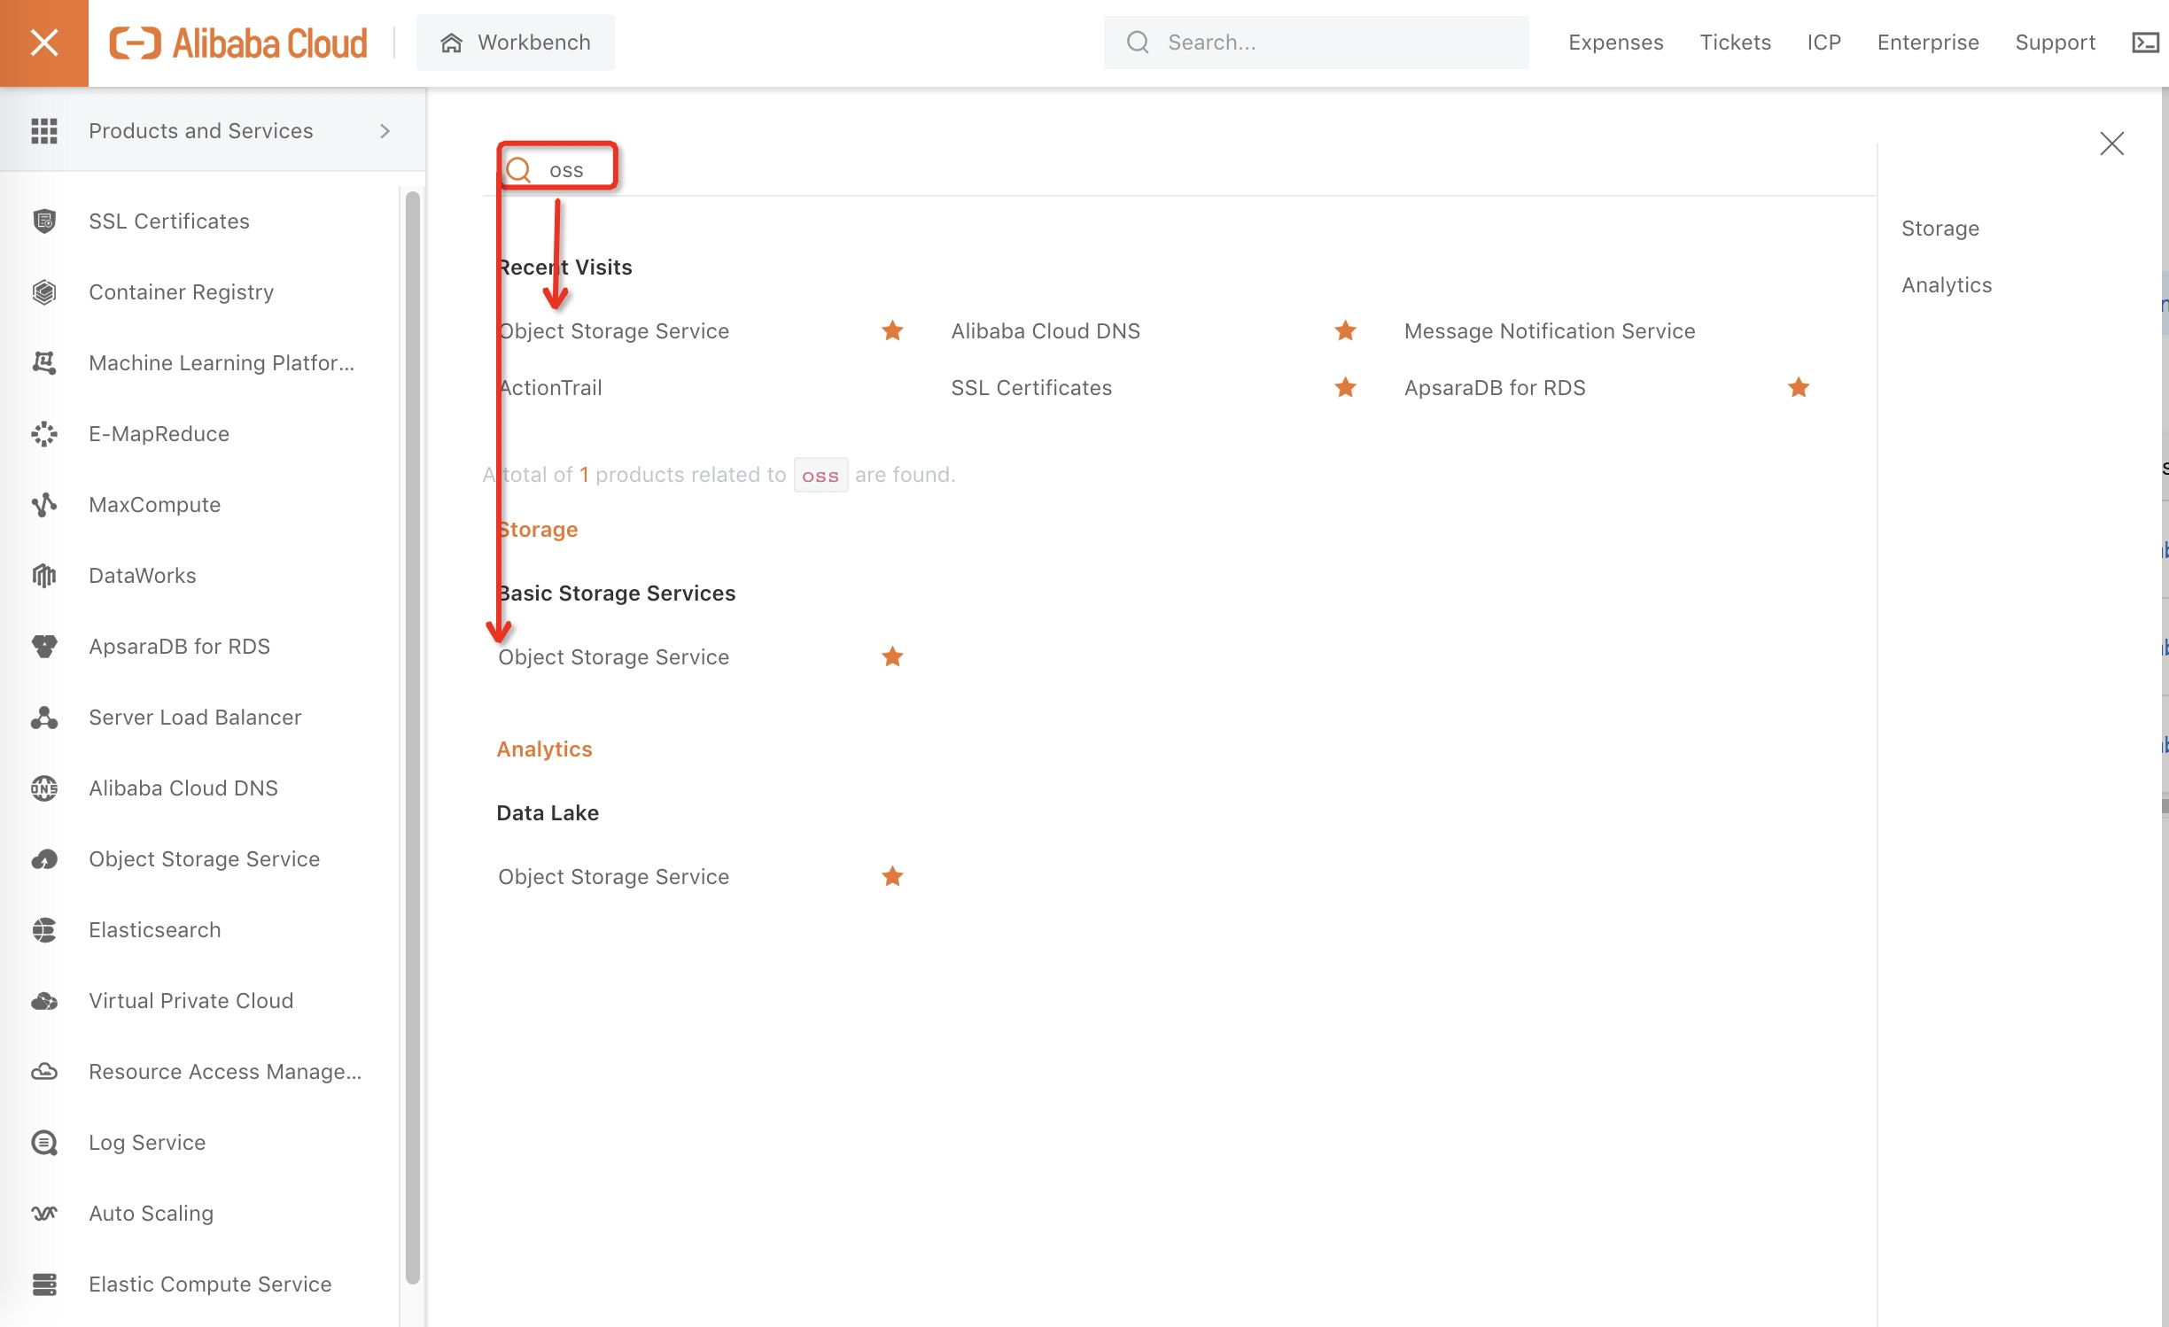Click the DataWorks icon in sidebar

tap(44, 575)
